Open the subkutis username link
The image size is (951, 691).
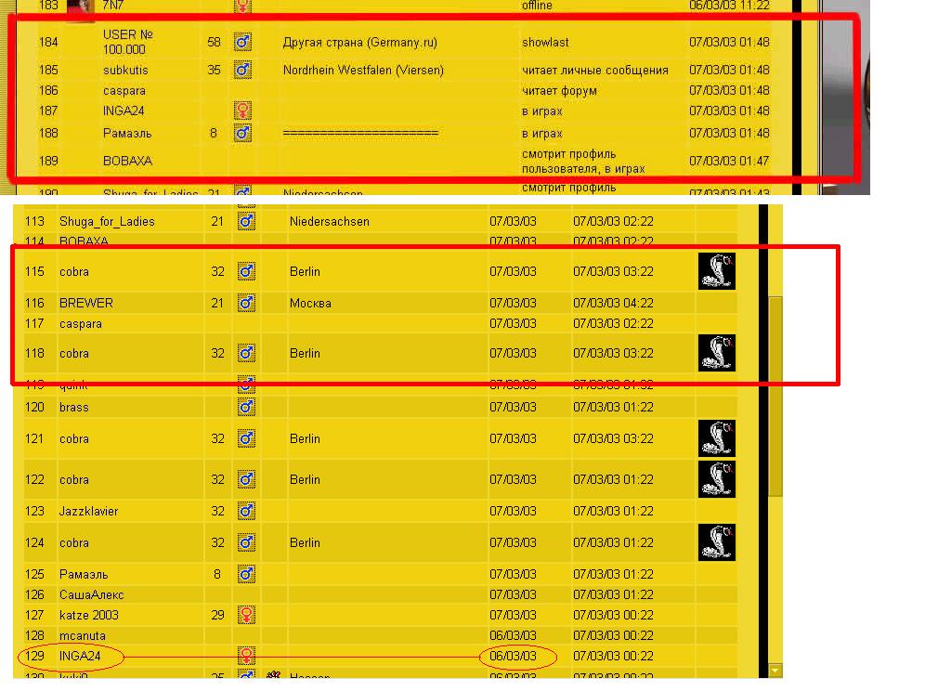click(125, 70)
